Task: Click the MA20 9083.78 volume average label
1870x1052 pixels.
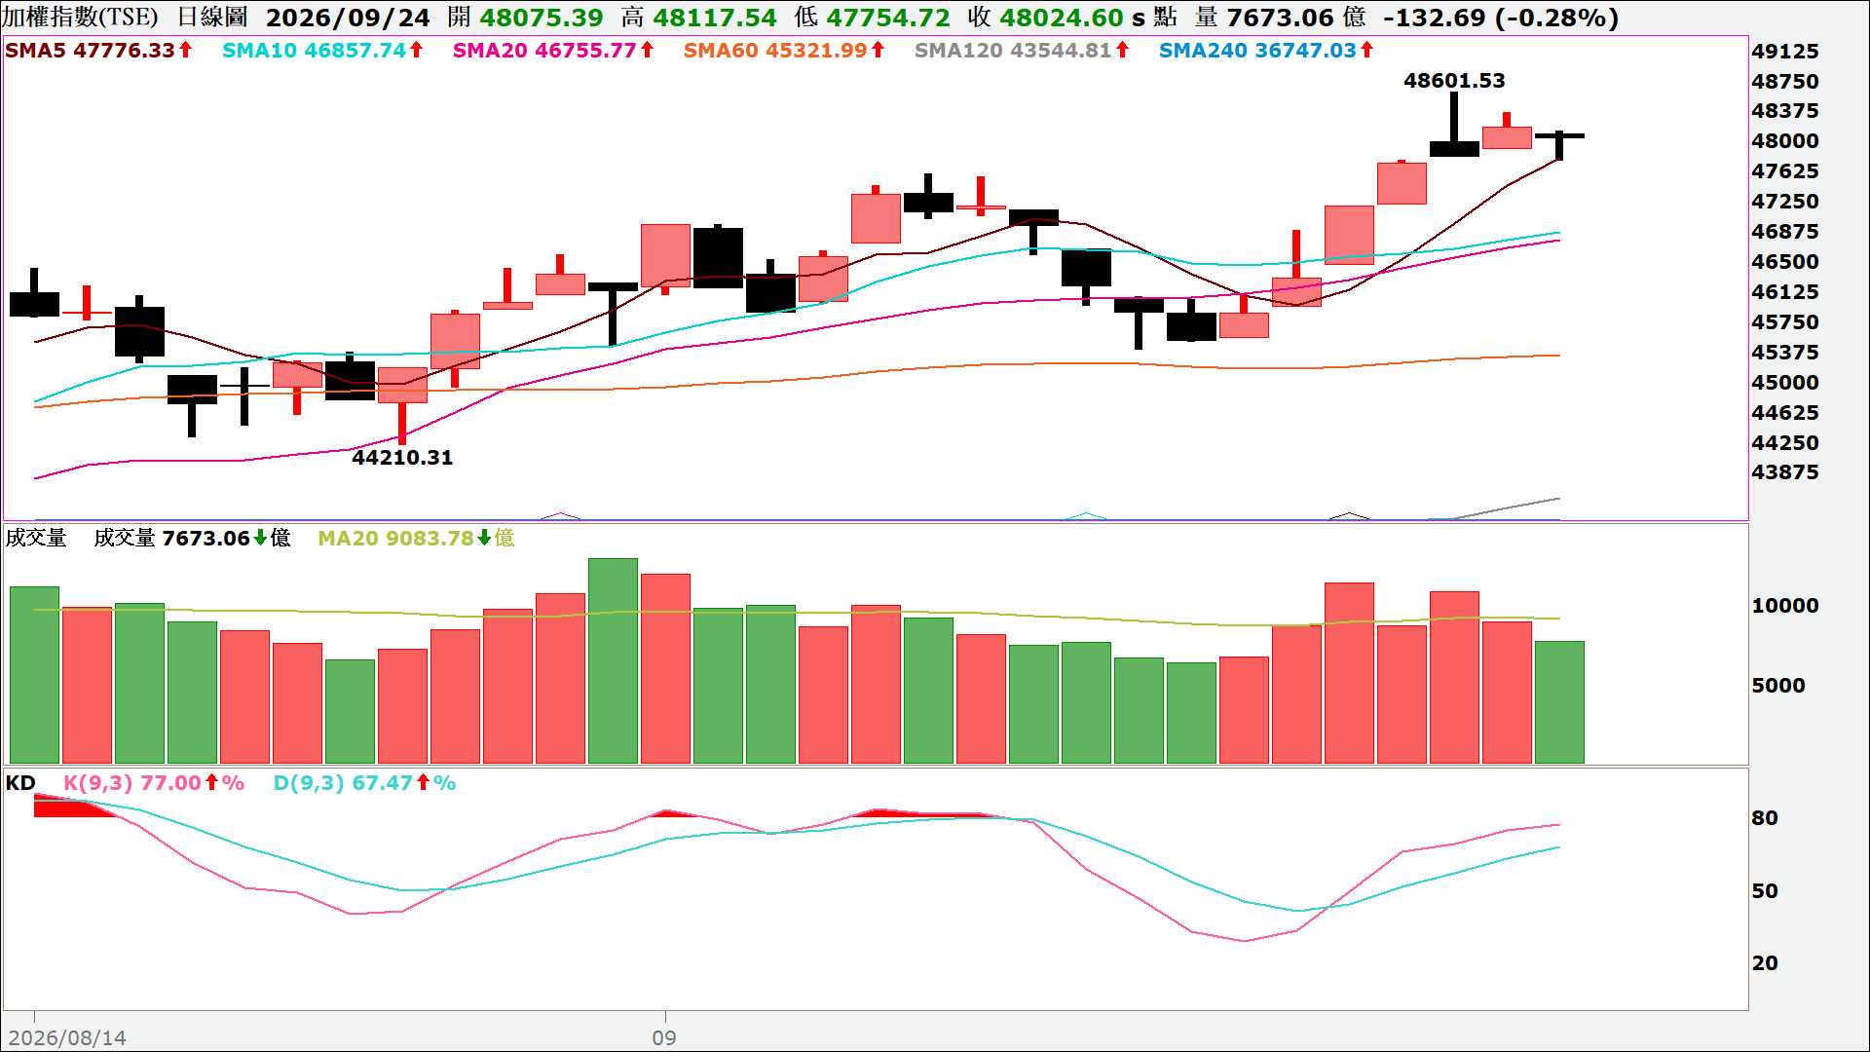Action: click(416, 539)
